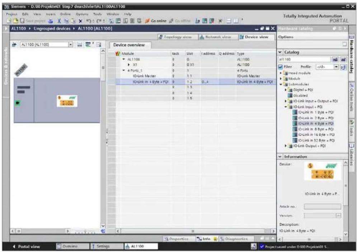Click the Cut scissors icon
The image size is (357, 252).
59,21
